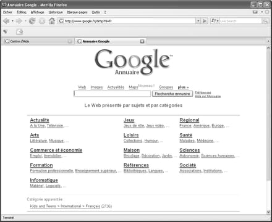The height and width of the screenshot is (222, 272).
Task: Open the Maison category
Action: point(132,150)
